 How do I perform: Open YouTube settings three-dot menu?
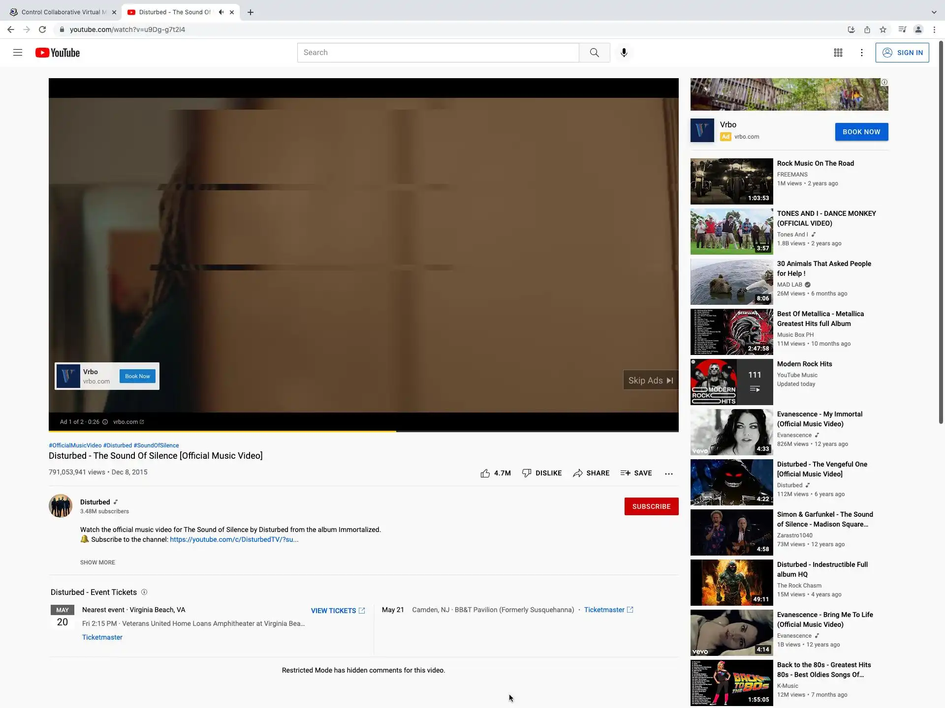[861, 53]
